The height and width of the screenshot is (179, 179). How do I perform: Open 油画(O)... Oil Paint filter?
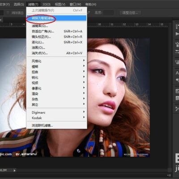click(57, 47)
